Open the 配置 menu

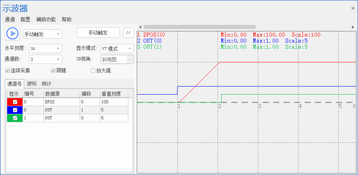click(x=25, y=19)
